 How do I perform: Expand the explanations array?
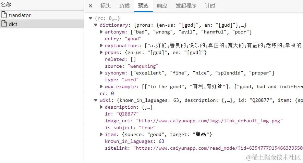click(x=101, y=45)
